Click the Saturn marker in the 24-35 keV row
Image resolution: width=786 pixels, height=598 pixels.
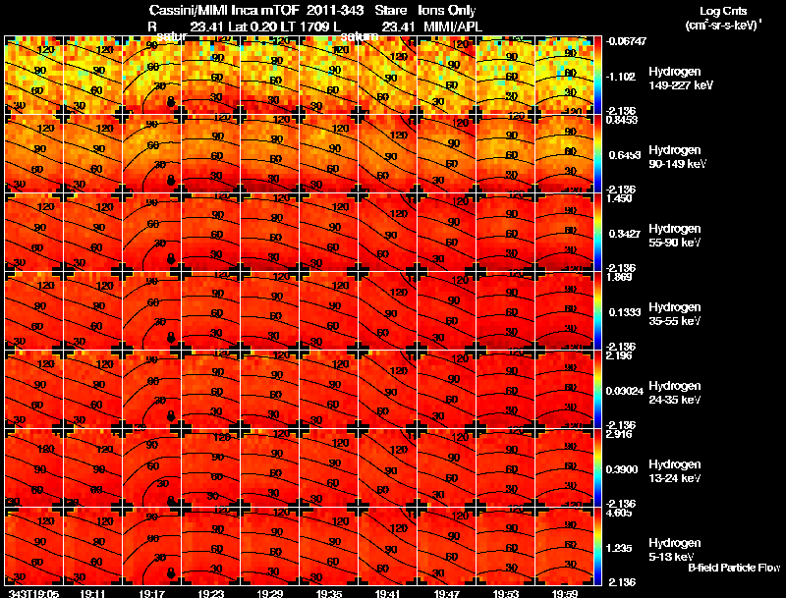coord(171,416)
